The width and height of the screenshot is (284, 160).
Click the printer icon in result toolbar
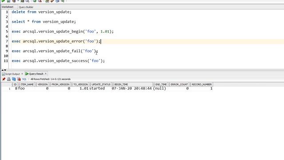9,79
